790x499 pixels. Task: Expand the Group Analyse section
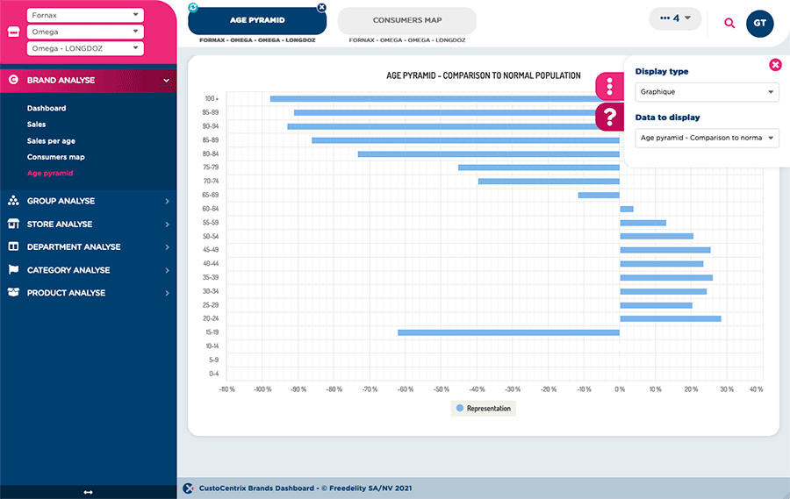[88, 201]
